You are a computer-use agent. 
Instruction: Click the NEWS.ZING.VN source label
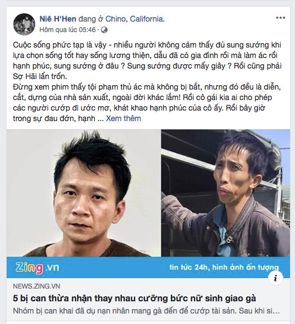coord(36,286)
